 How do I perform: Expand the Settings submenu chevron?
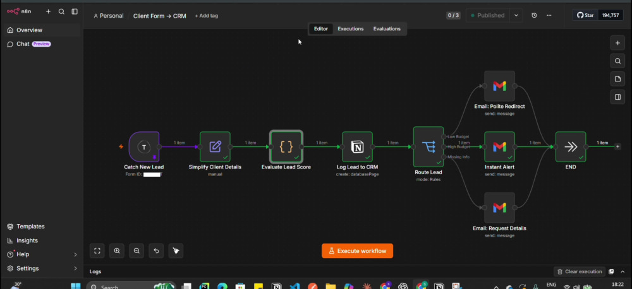point(75,268)
